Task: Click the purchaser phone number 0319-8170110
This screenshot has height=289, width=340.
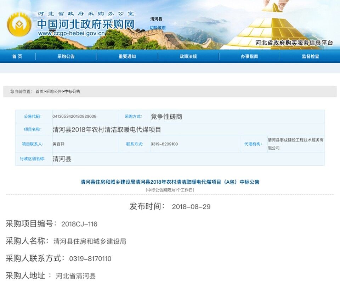Action: click(x=90, y=259)
